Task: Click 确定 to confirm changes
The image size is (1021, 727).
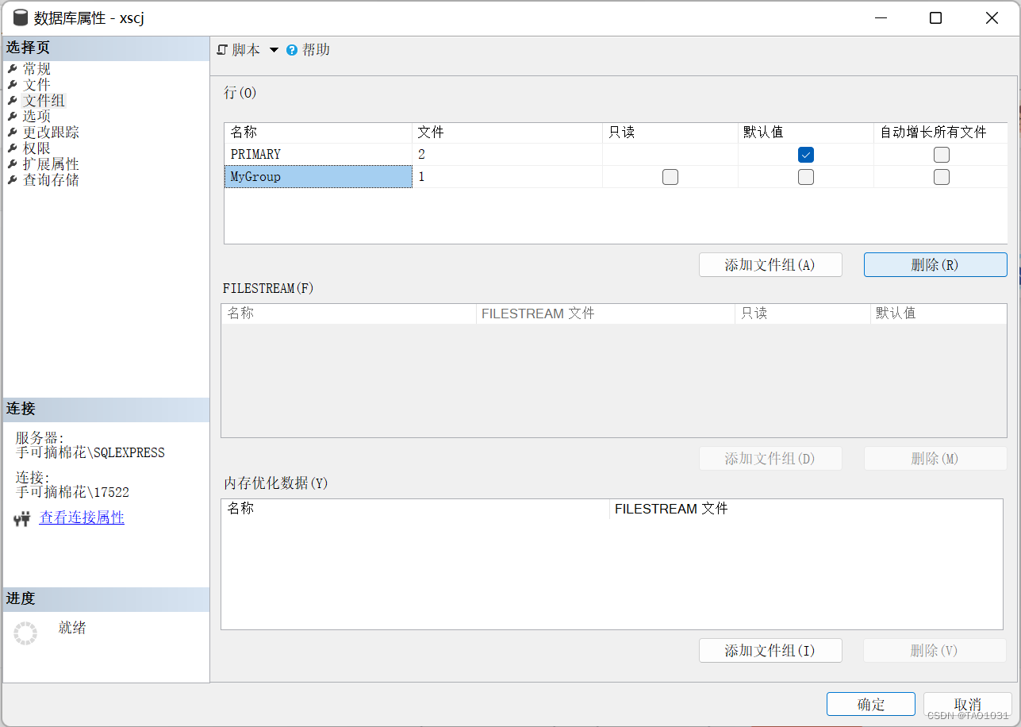Action: tap(871, 705)
